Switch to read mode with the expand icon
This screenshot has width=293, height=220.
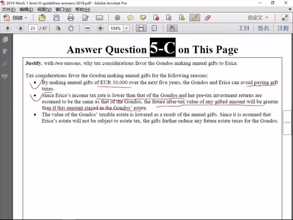[x=285, y=18]
